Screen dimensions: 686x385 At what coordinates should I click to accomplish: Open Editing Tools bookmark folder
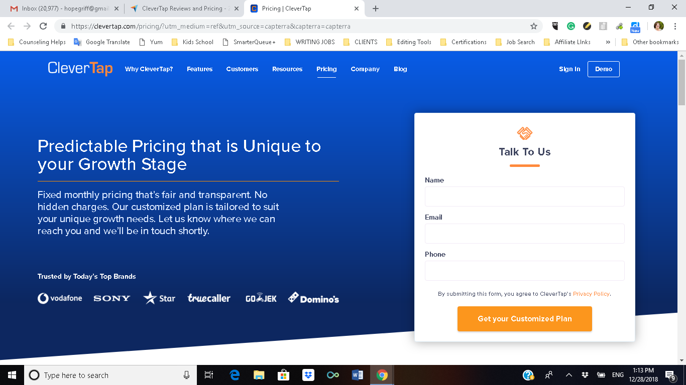(409, 42)
